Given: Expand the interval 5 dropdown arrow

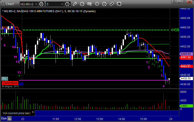Looking at the screenshot, I should 62,4.
